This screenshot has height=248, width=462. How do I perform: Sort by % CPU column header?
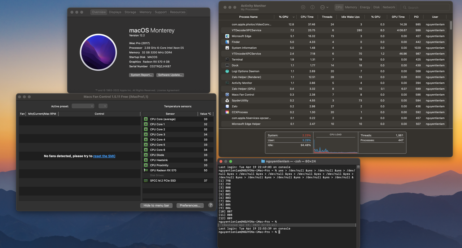click(285, 17)
